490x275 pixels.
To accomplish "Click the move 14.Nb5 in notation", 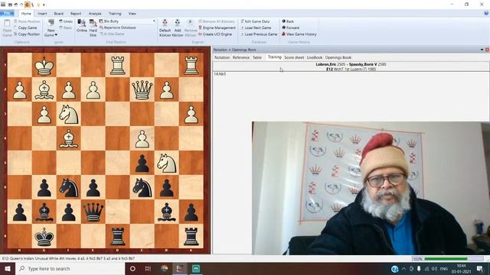I will pos(220,74).
